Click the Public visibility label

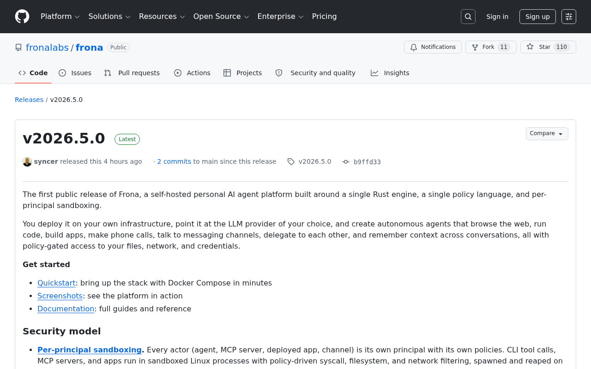coord(118,48)
